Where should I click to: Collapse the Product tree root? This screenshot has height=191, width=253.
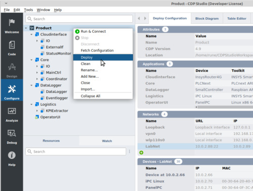tap(26, 28)
